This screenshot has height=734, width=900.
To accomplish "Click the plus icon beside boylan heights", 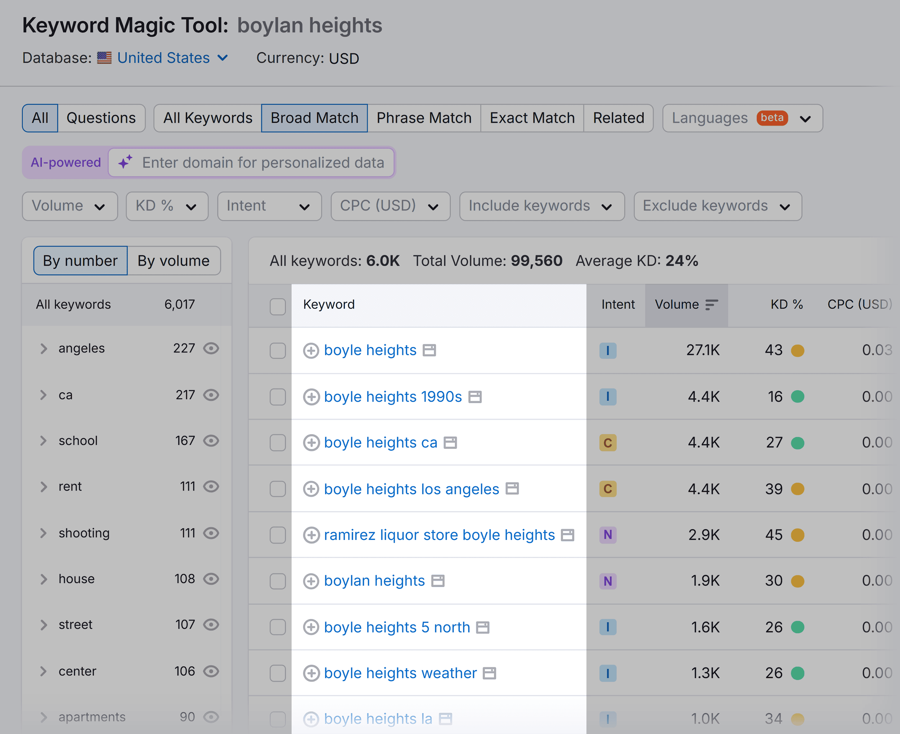I will point(311,581).
